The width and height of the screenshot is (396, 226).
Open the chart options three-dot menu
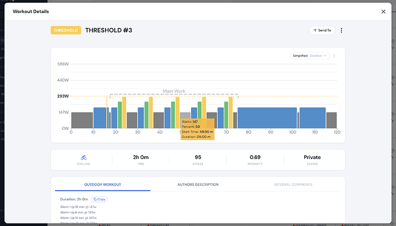tap(334, 55)
